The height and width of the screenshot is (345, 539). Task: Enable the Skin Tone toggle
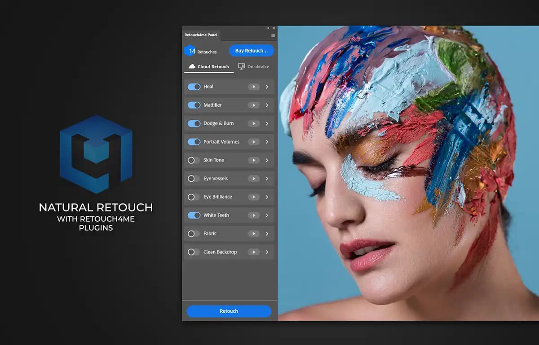194,160
